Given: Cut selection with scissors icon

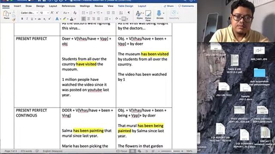Looking at the screenshot, I should (x=14, y=12).
